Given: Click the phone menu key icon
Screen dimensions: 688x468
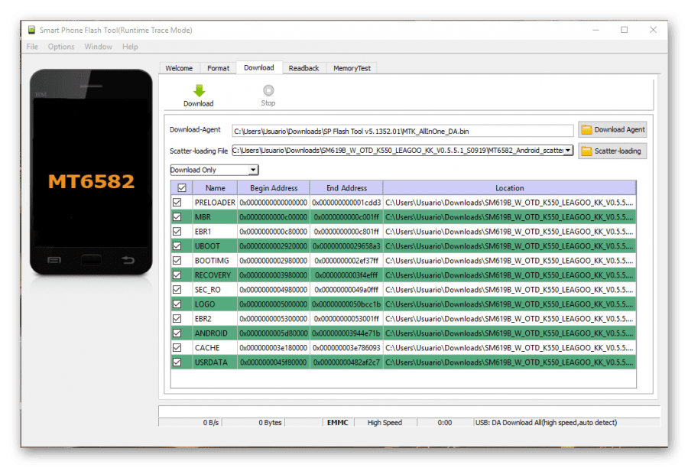Looking at the screenshot, I should click(x=54, y=260).
